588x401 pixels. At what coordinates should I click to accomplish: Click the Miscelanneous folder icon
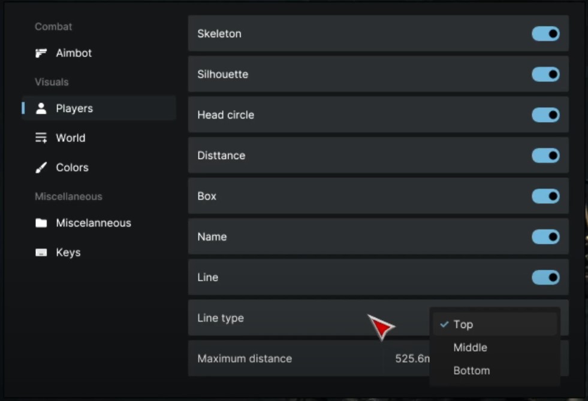coord(41,223)
